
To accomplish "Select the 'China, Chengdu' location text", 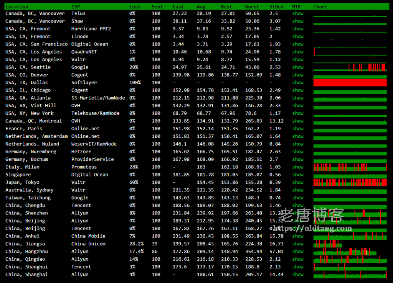I will coord(25,206).
